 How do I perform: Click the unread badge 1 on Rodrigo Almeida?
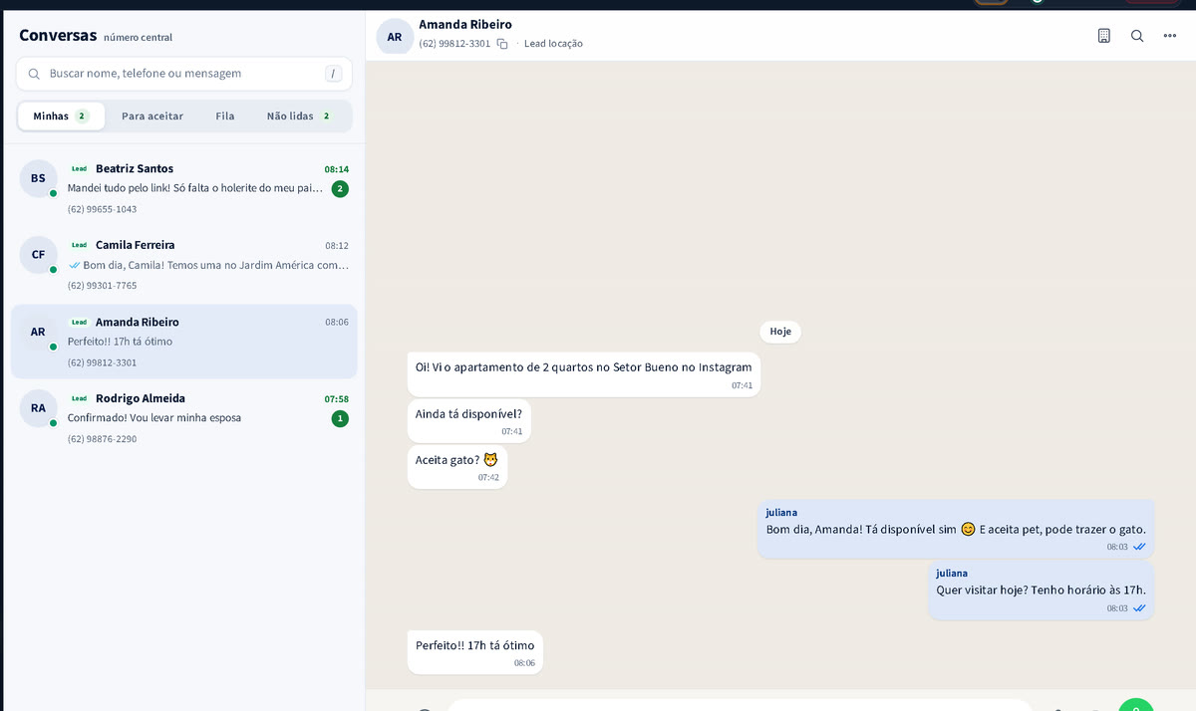[340, 418]
